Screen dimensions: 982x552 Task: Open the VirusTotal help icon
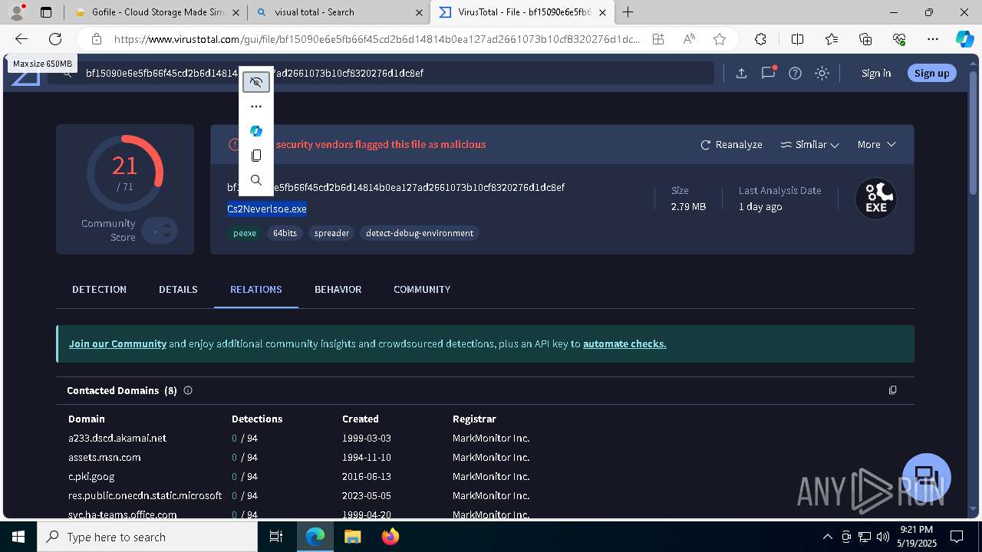[x=796, y=73]
